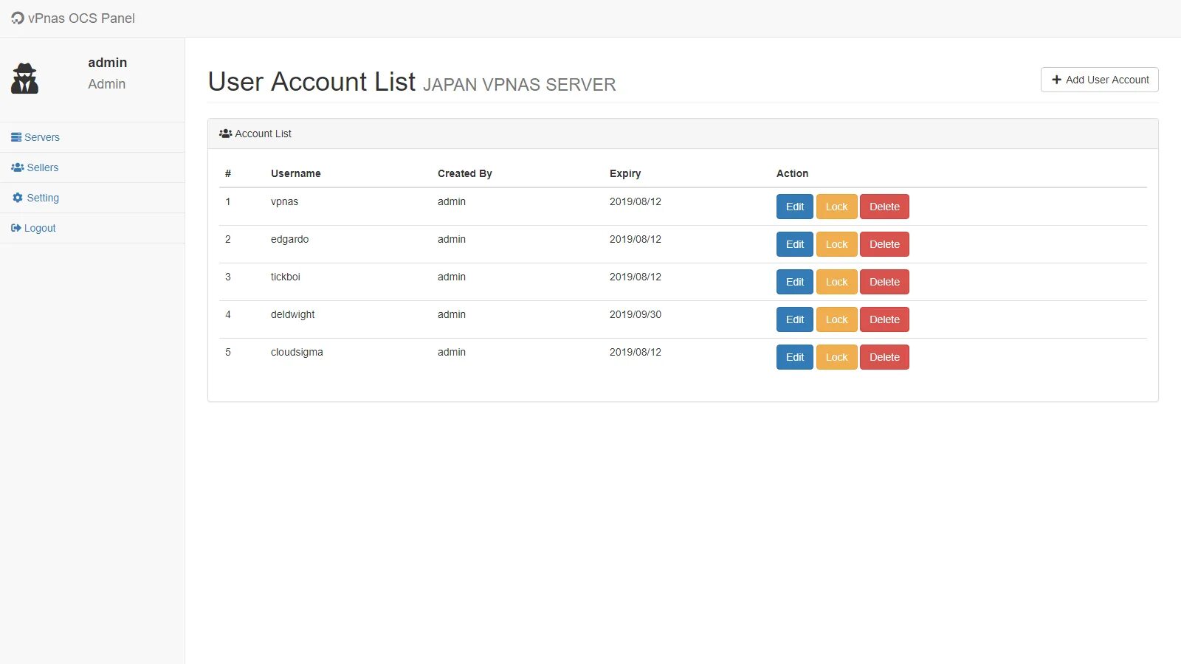Click the Created By column header

pyautogui.click(x=464, y=173)
